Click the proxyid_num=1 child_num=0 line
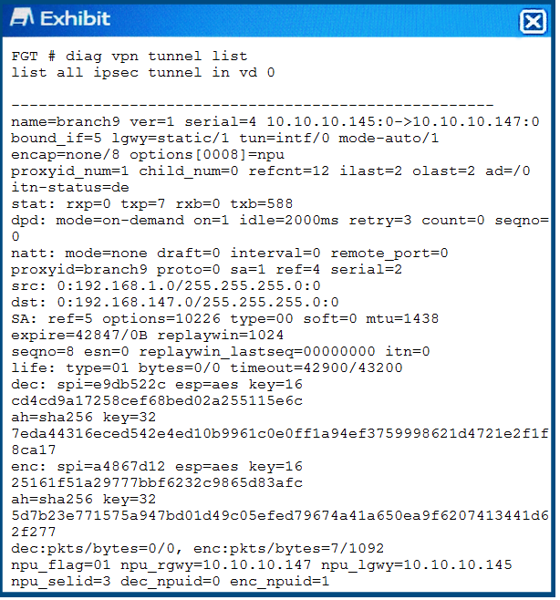The width and height of the screenshot is (560, 600). (x=271, y=171)
